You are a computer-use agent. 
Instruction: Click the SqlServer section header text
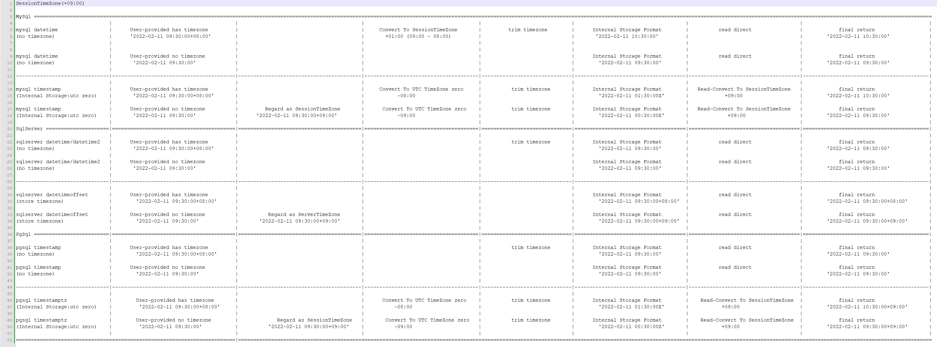29,129
